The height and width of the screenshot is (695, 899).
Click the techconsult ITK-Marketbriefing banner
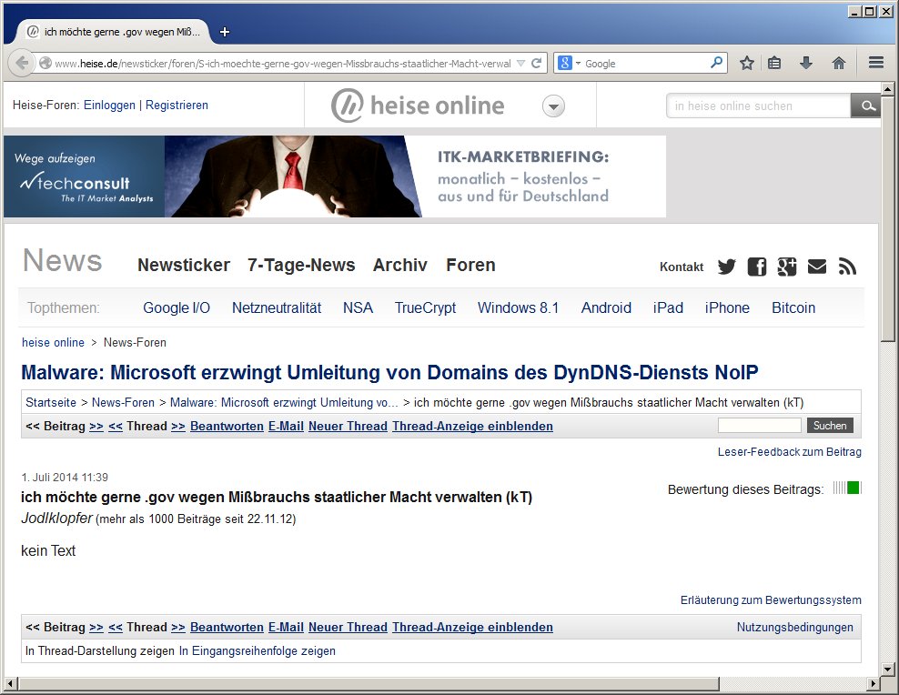pyautogui.click(x=335, y=176)
